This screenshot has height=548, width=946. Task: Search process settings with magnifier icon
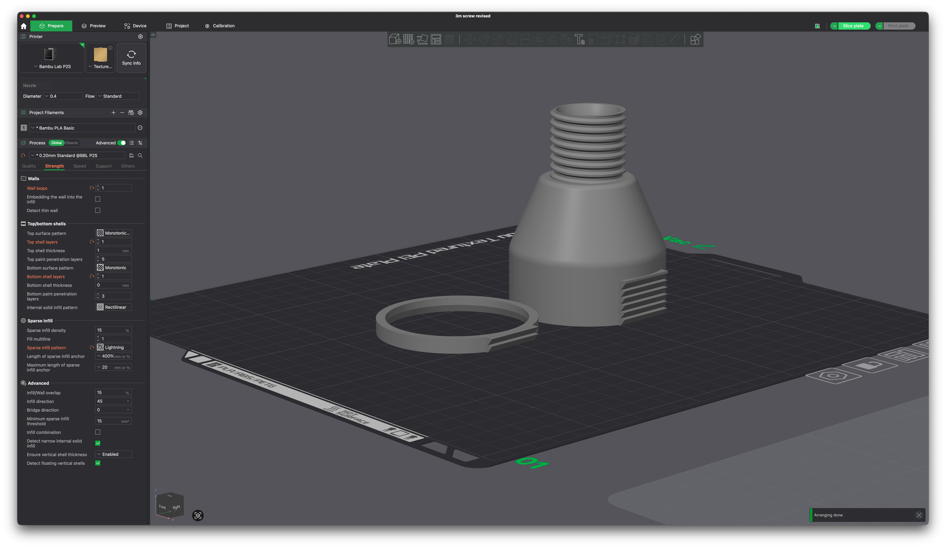point(140,156)
